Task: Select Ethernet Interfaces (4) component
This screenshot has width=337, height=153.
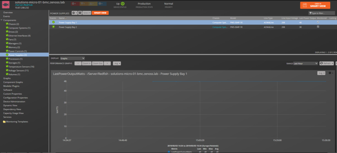Action: point(19,36)
